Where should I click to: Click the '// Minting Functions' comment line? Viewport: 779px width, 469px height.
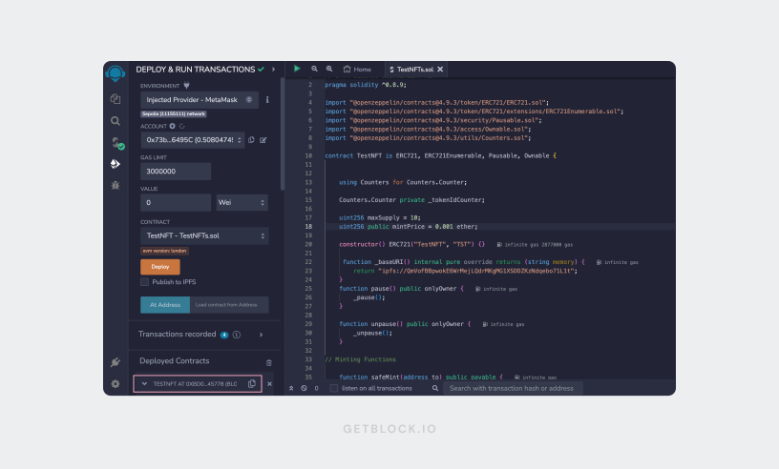(361, 359)
